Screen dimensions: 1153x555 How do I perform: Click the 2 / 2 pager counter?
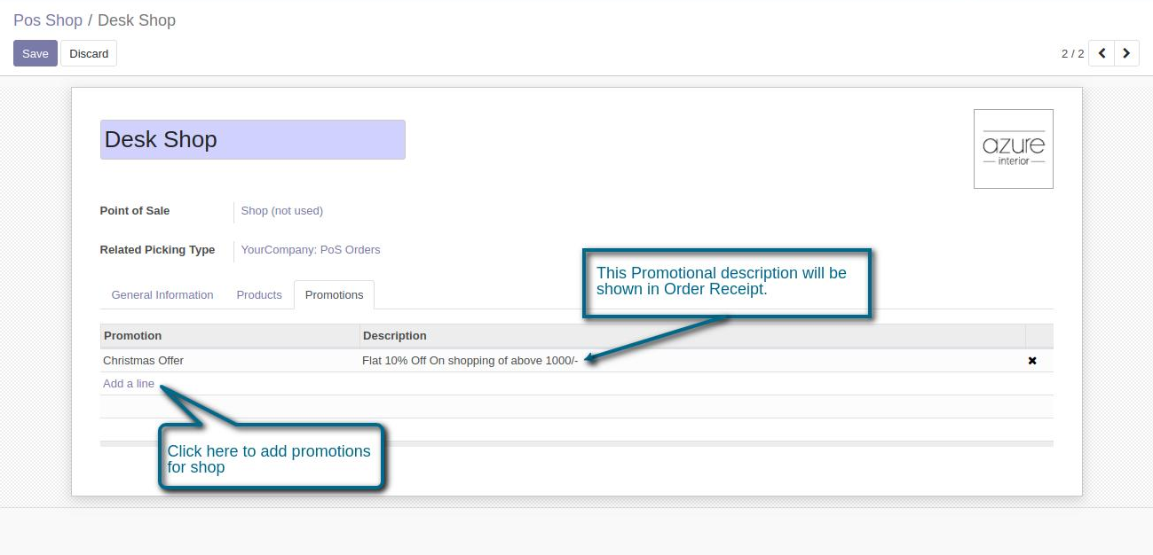1072,53
